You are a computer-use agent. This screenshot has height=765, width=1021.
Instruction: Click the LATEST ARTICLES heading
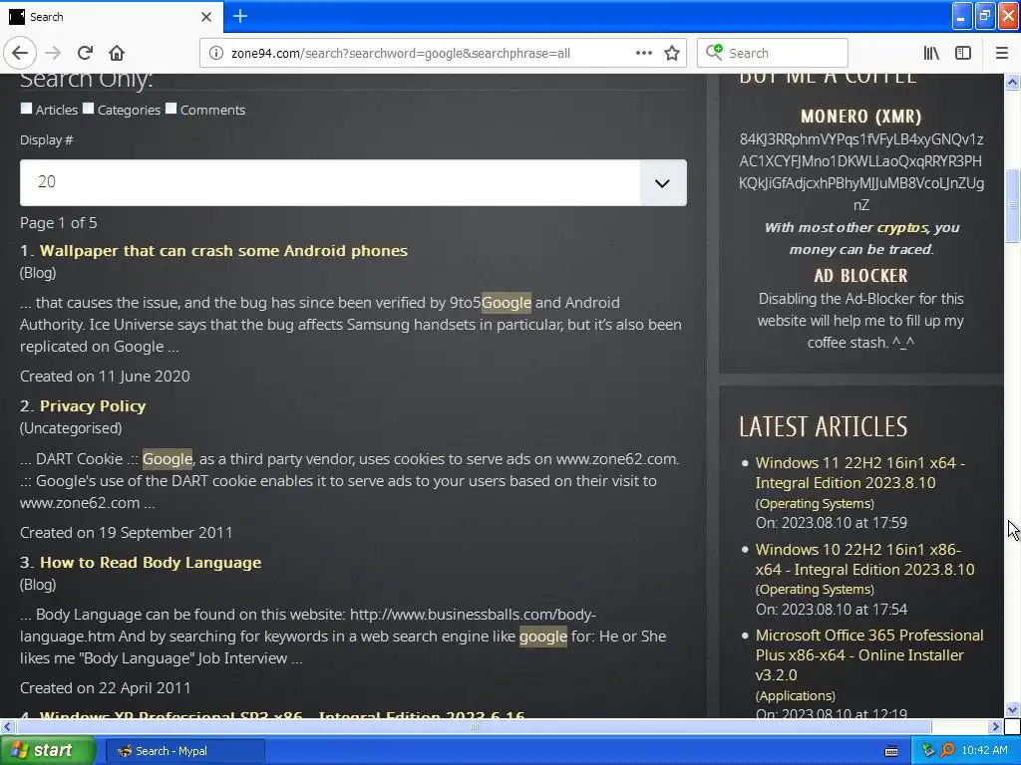[823, 426]
